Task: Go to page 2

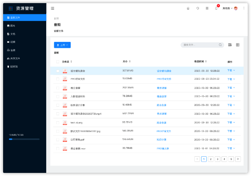Action: coord(211,159)
